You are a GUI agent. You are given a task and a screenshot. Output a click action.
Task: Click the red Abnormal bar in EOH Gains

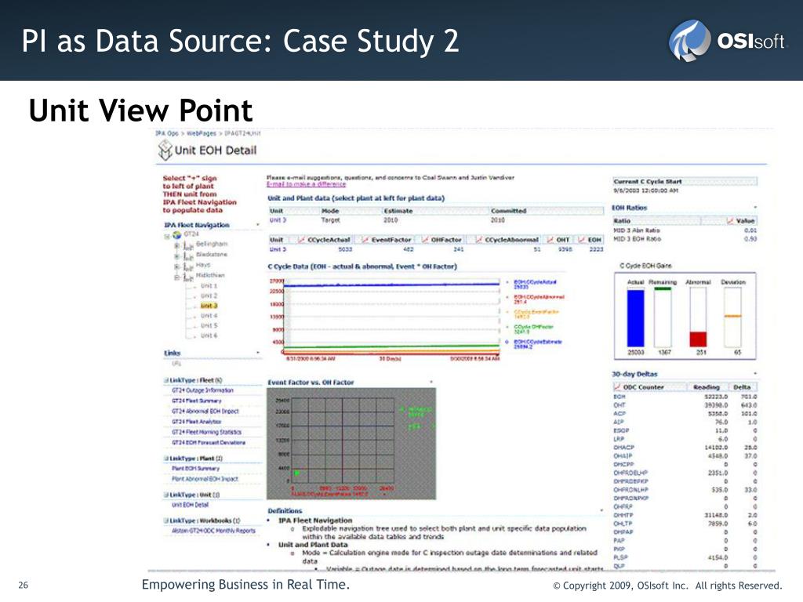(x=698, y=339)
